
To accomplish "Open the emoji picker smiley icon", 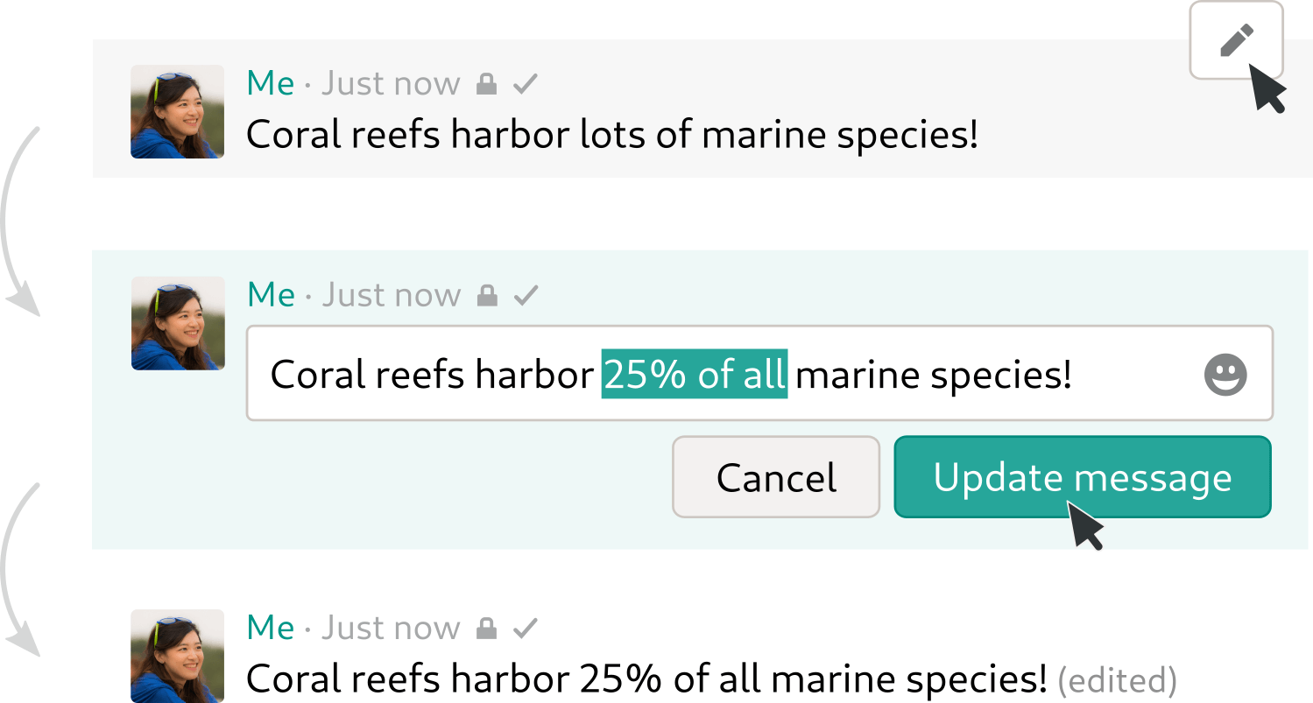I will click(x=1225, y=375).
